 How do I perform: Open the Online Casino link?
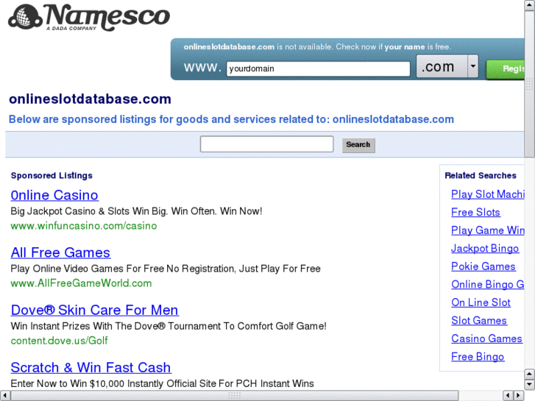[54, 195]
